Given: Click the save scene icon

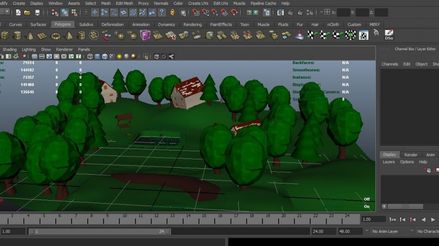Looking at the screenshot, I should pyautogui.click(x=38, y=12).
